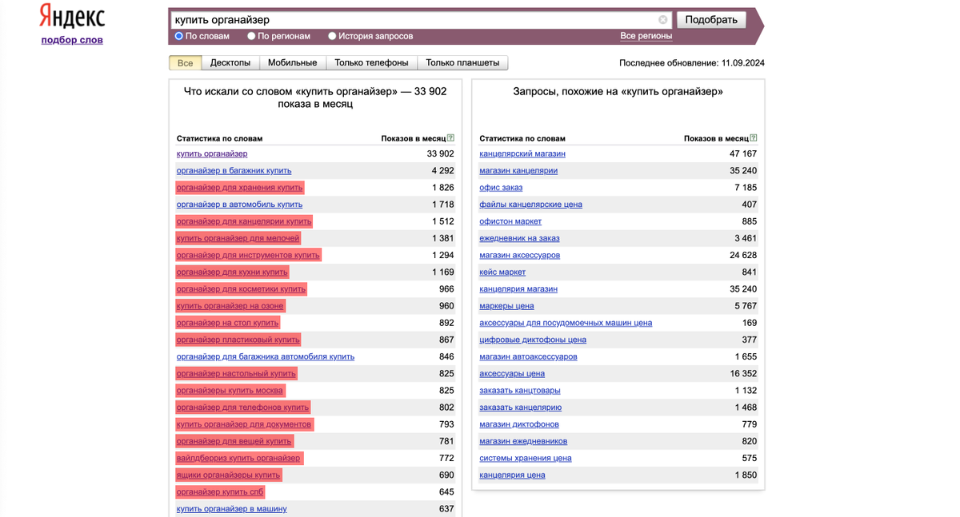
Task: Click органайзер для инструментов купить link
Action: (x=248, y=255)
